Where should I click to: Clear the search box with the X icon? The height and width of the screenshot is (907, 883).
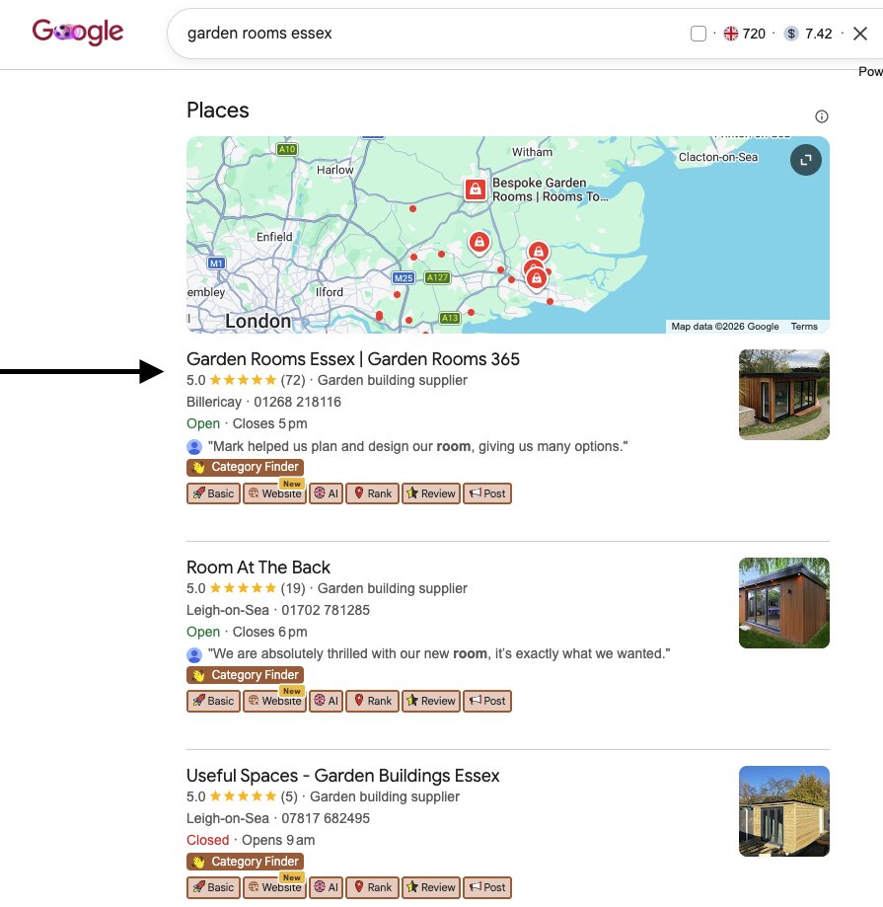860,34
